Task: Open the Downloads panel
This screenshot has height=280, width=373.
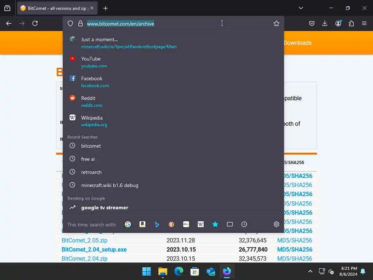Action: tap(325, 23)
